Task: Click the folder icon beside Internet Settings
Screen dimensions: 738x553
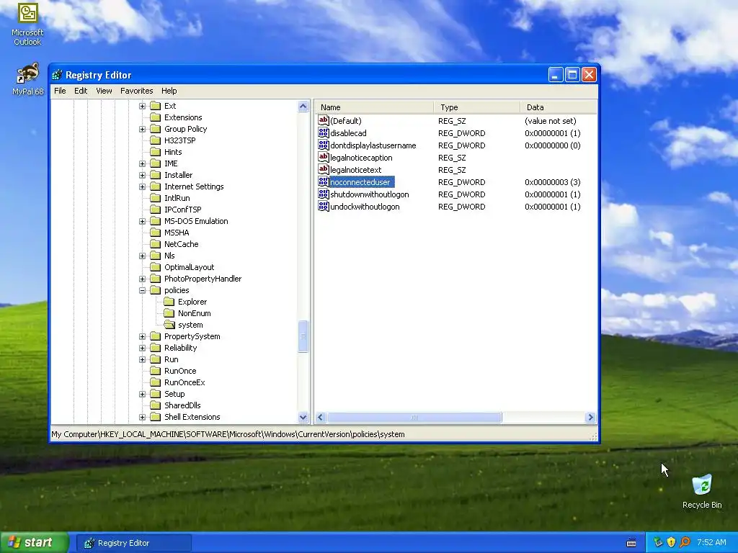Action: (x=156, y=186)
